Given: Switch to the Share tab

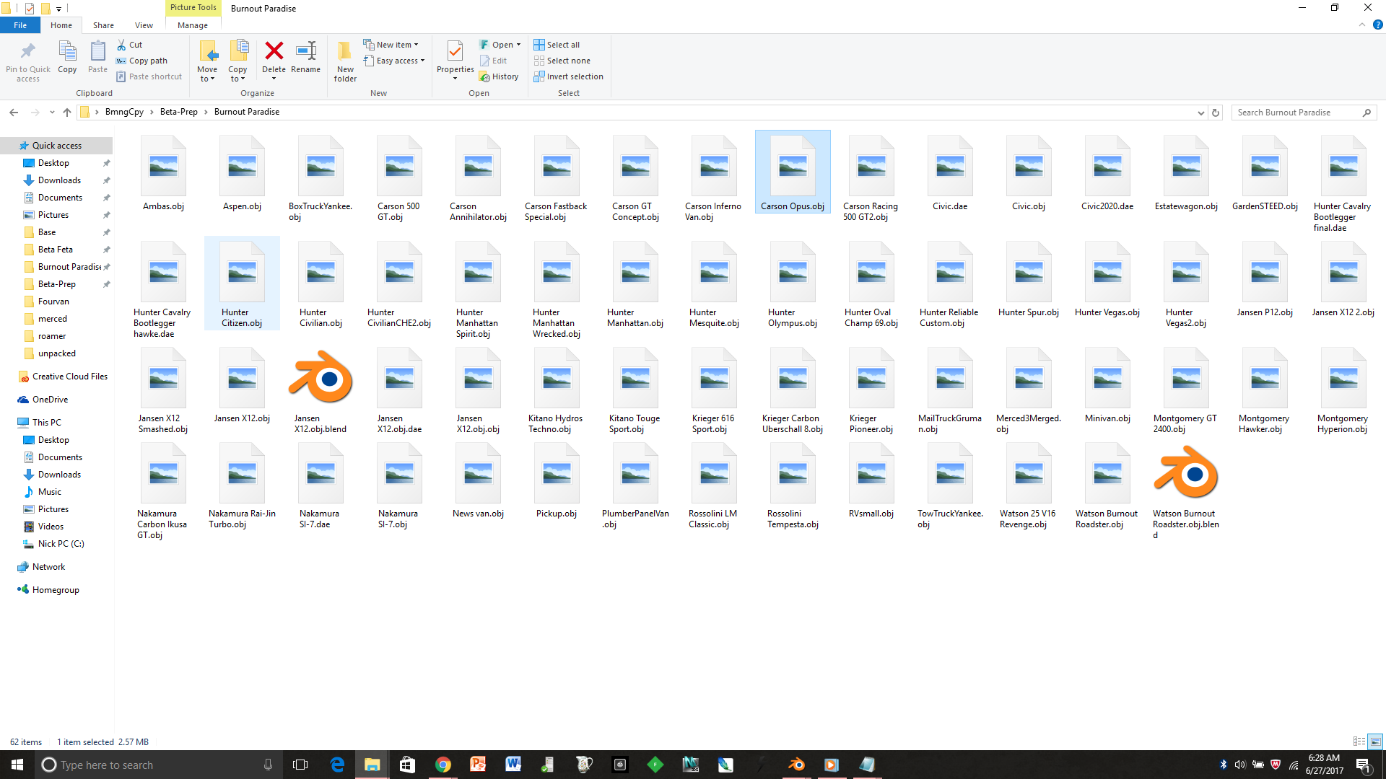Looking at the screenshot, I should [x=103, y=25].
